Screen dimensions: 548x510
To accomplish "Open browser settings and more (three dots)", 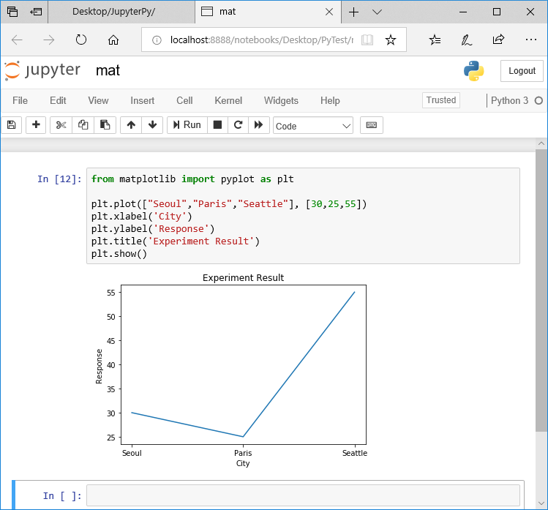I will tap(531, 40).
